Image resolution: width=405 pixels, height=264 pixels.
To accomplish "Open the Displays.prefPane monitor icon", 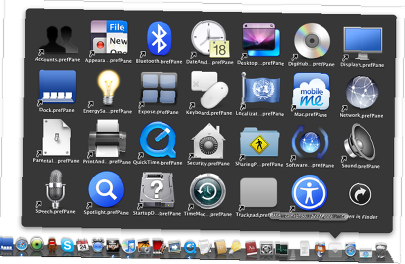I will tap(362, 43).
